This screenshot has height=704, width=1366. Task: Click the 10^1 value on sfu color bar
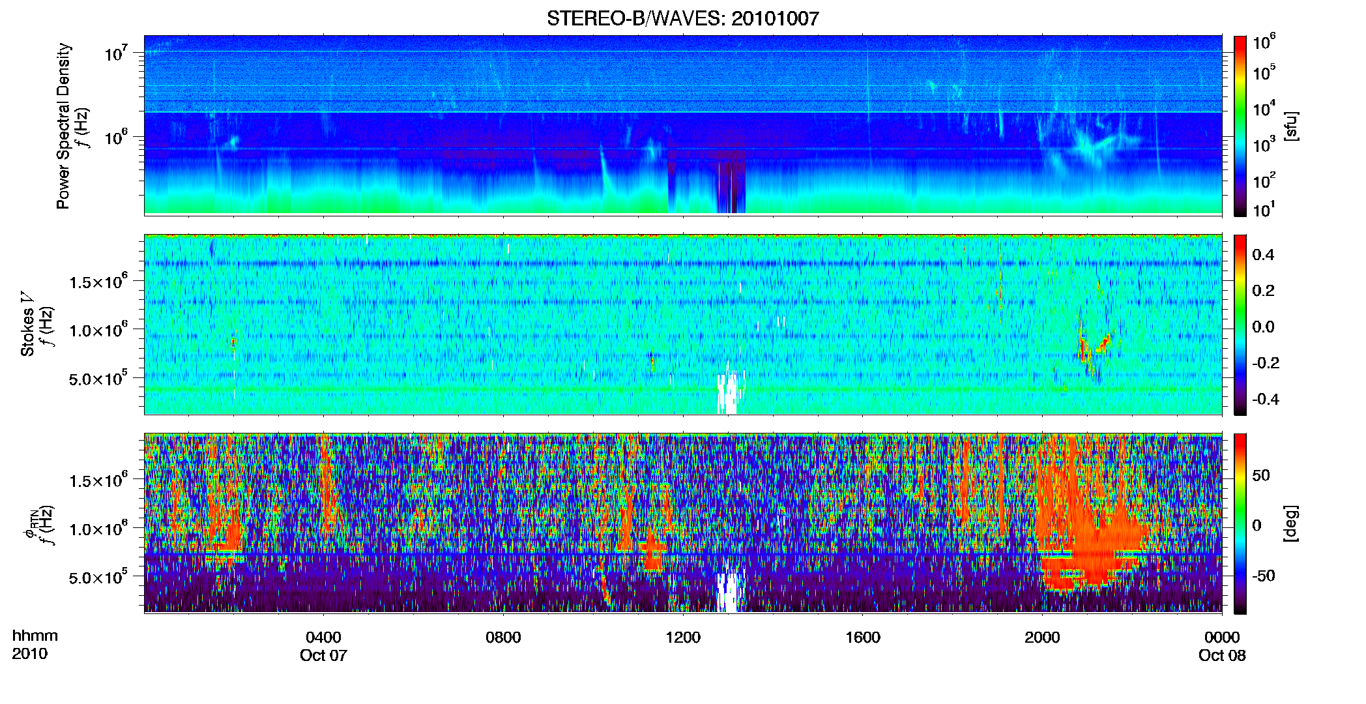[1265, 210]
